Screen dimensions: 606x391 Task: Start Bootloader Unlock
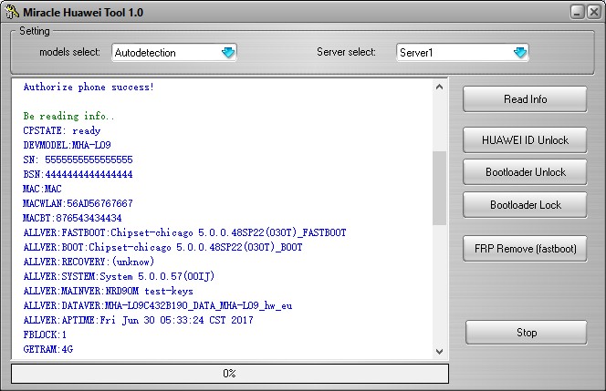(525, 172)
